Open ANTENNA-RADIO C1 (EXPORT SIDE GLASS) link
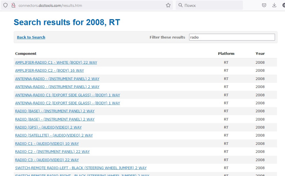Screen dimensions: 285x176 68,95
